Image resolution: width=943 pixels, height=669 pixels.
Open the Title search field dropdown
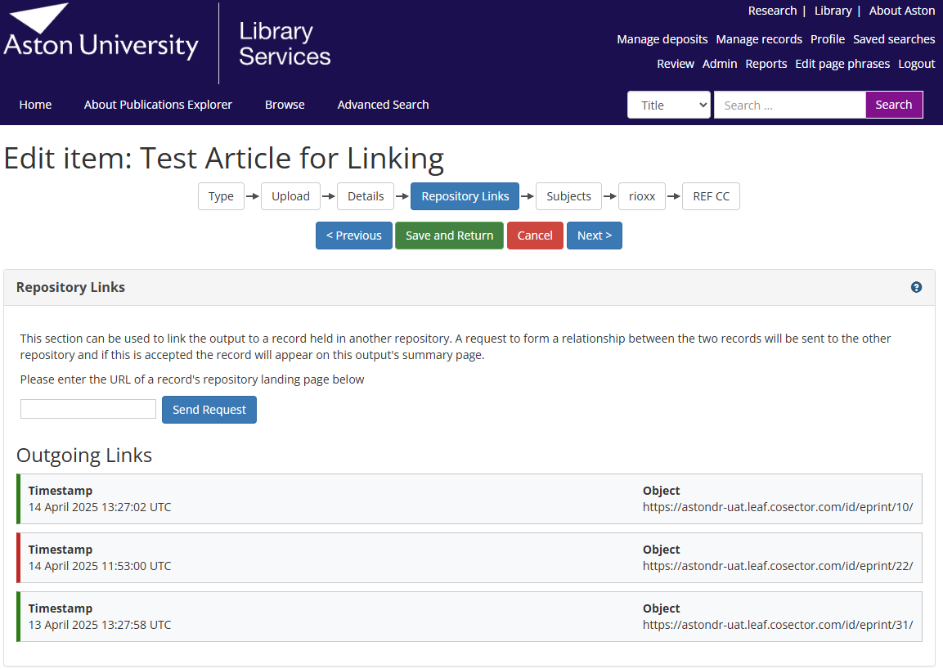pyautogui.click(x=669, y=105)
